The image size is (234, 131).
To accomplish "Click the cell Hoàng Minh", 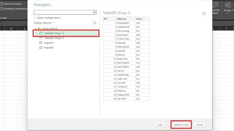I will [x=126, y=27].
